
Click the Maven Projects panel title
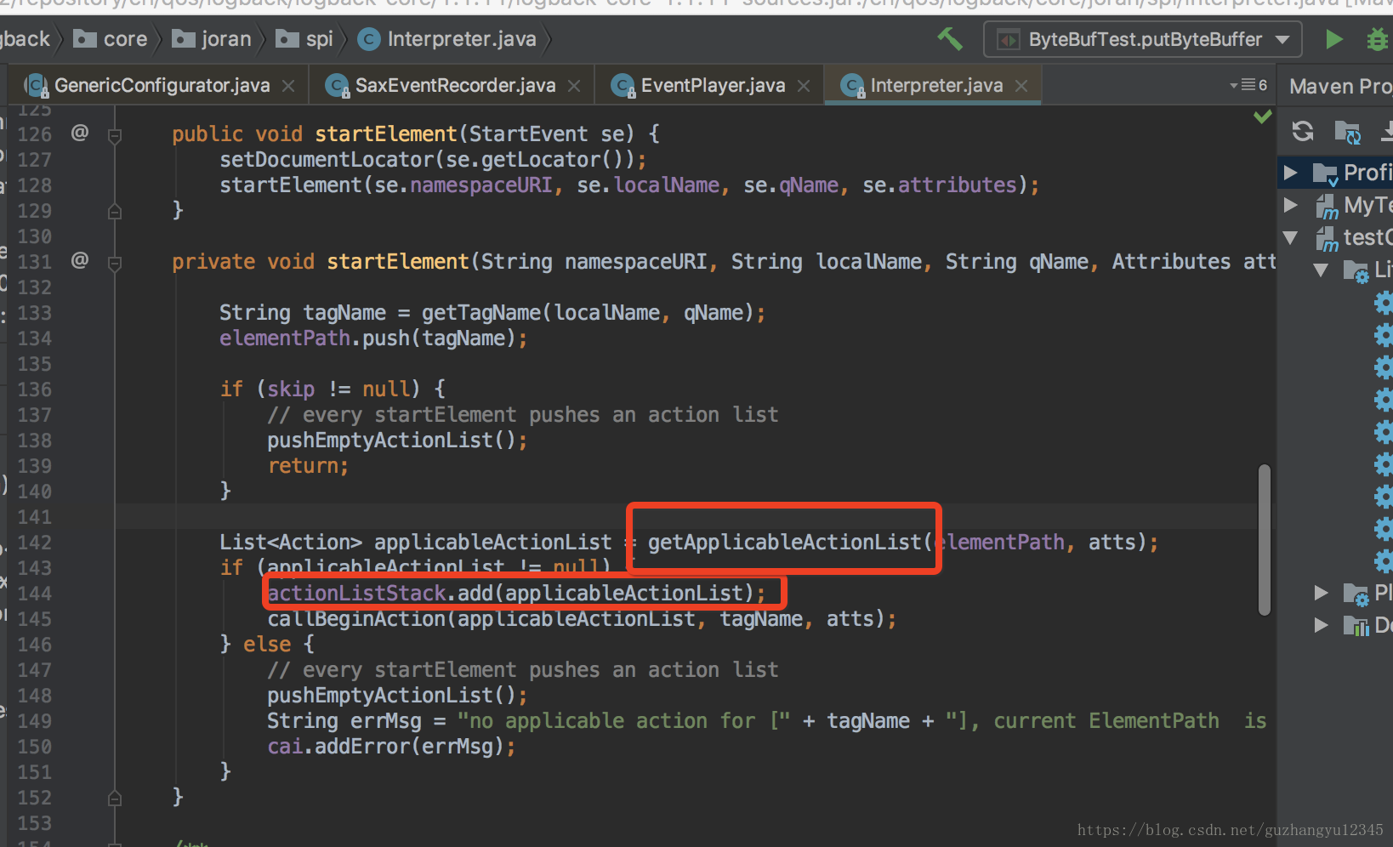[1340, 86]
